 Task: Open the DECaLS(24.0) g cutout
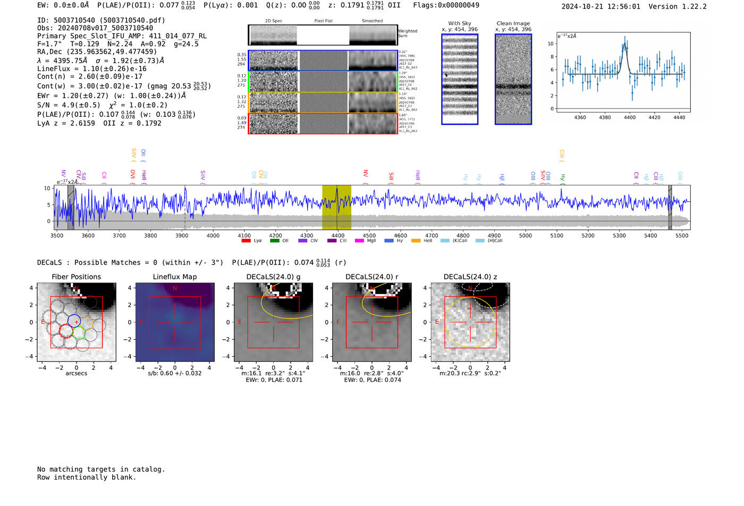tap(274, 322)
